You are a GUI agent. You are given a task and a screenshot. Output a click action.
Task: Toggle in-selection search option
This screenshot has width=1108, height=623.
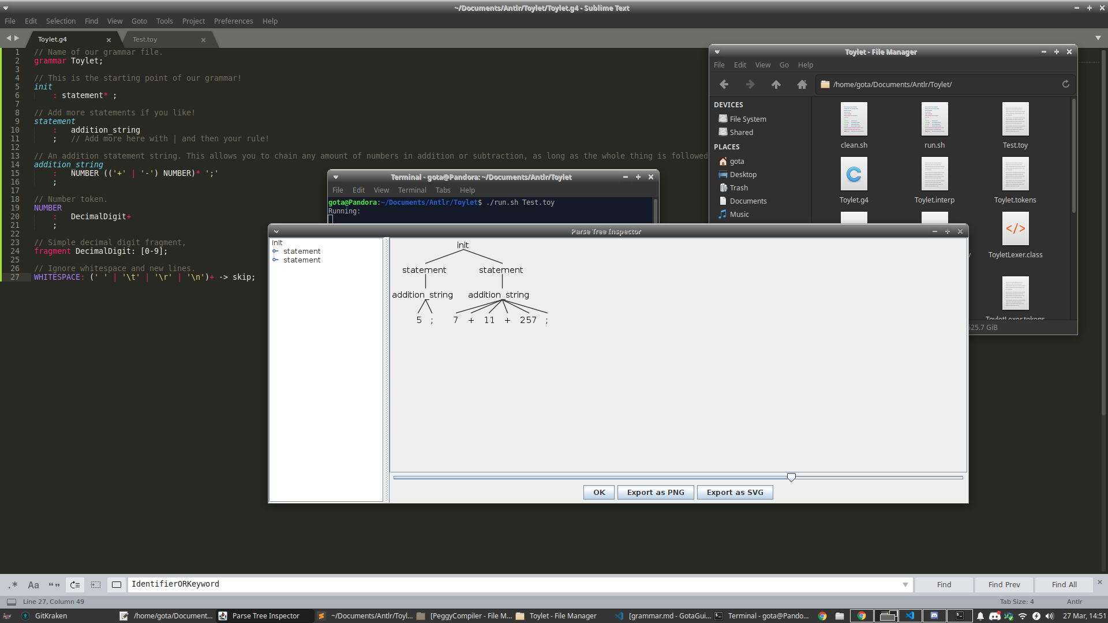pyautogui.click(x=96, y=584)
